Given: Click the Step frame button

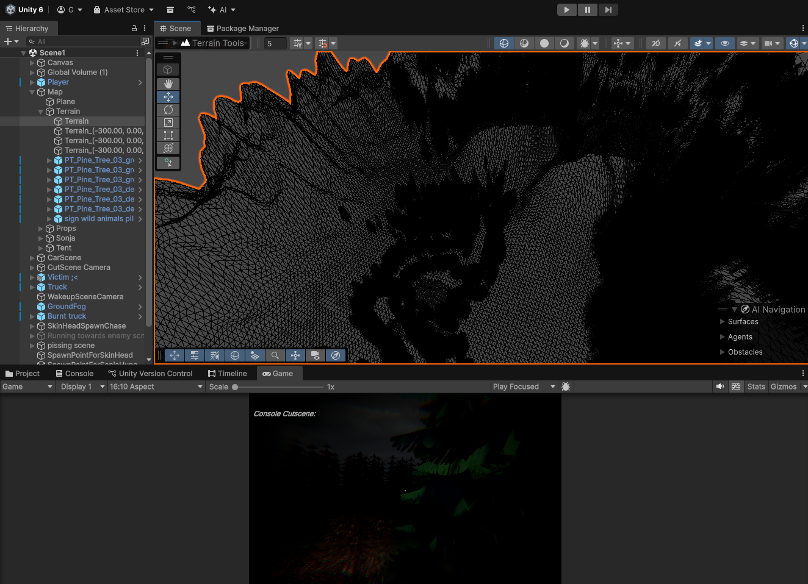Looking at the screenshot, I should (608, 10).
